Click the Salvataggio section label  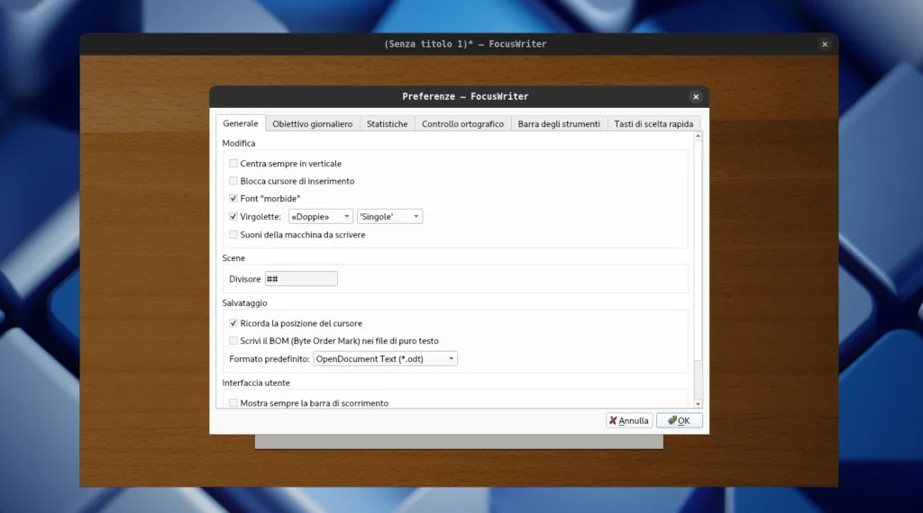tap(244, 303)
